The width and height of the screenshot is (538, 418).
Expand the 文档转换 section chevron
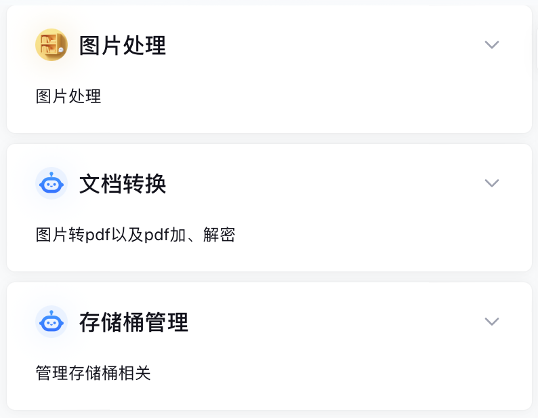[491, 183]
